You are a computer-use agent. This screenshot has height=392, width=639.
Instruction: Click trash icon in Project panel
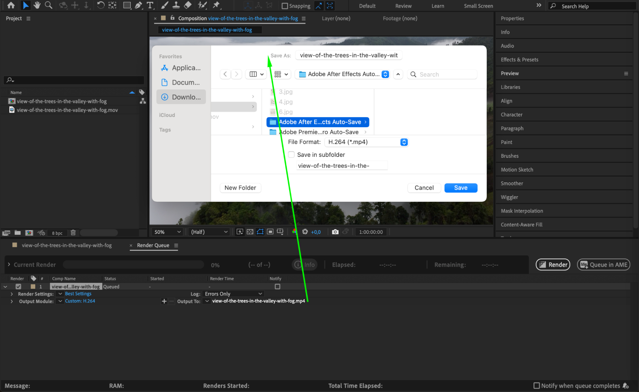tap(73, 233)
